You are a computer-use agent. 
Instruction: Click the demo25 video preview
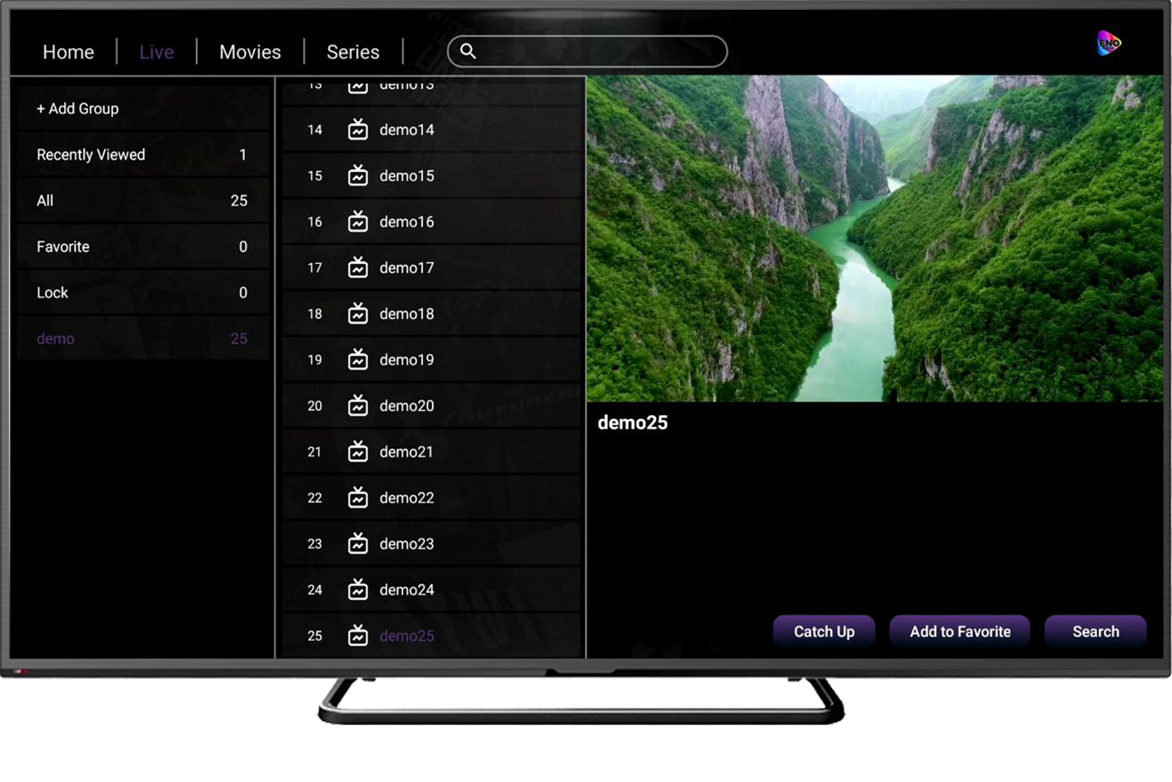tap(874, 239)
